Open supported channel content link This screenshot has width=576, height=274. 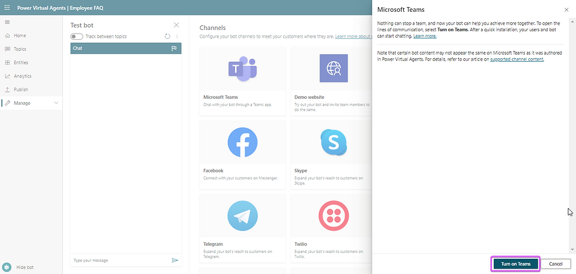coord(517,59)
